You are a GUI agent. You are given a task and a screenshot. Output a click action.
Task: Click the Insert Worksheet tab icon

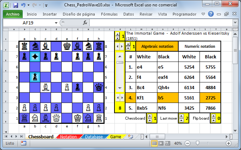pos(130,137)
